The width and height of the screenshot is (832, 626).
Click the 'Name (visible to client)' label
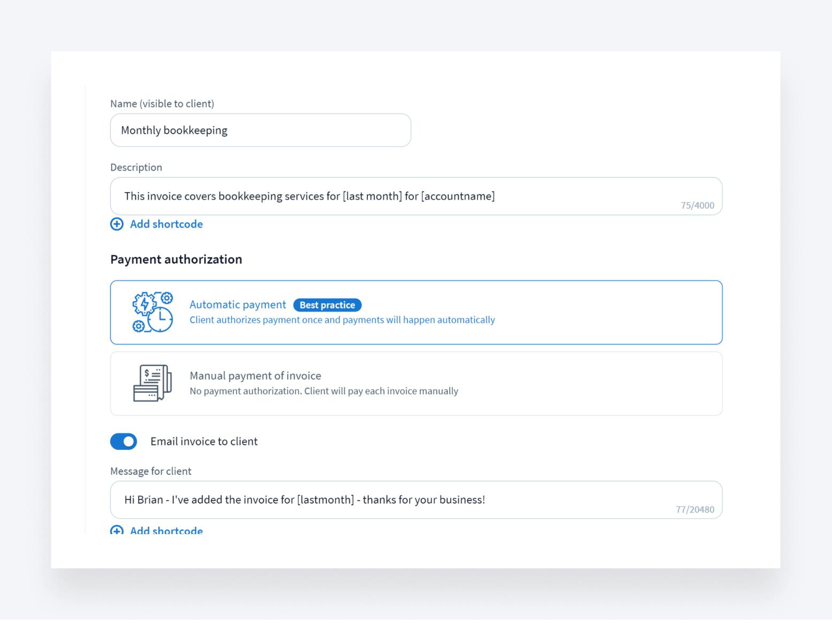coord(162,104)
